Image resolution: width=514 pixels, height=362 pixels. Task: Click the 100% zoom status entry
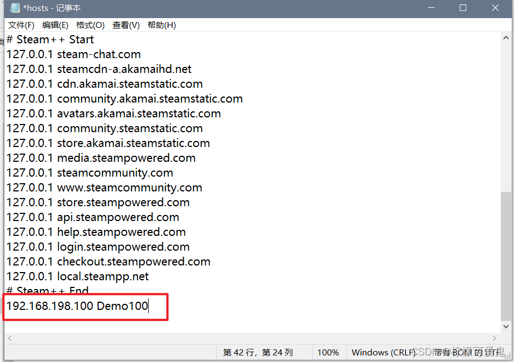pos(328,353)
